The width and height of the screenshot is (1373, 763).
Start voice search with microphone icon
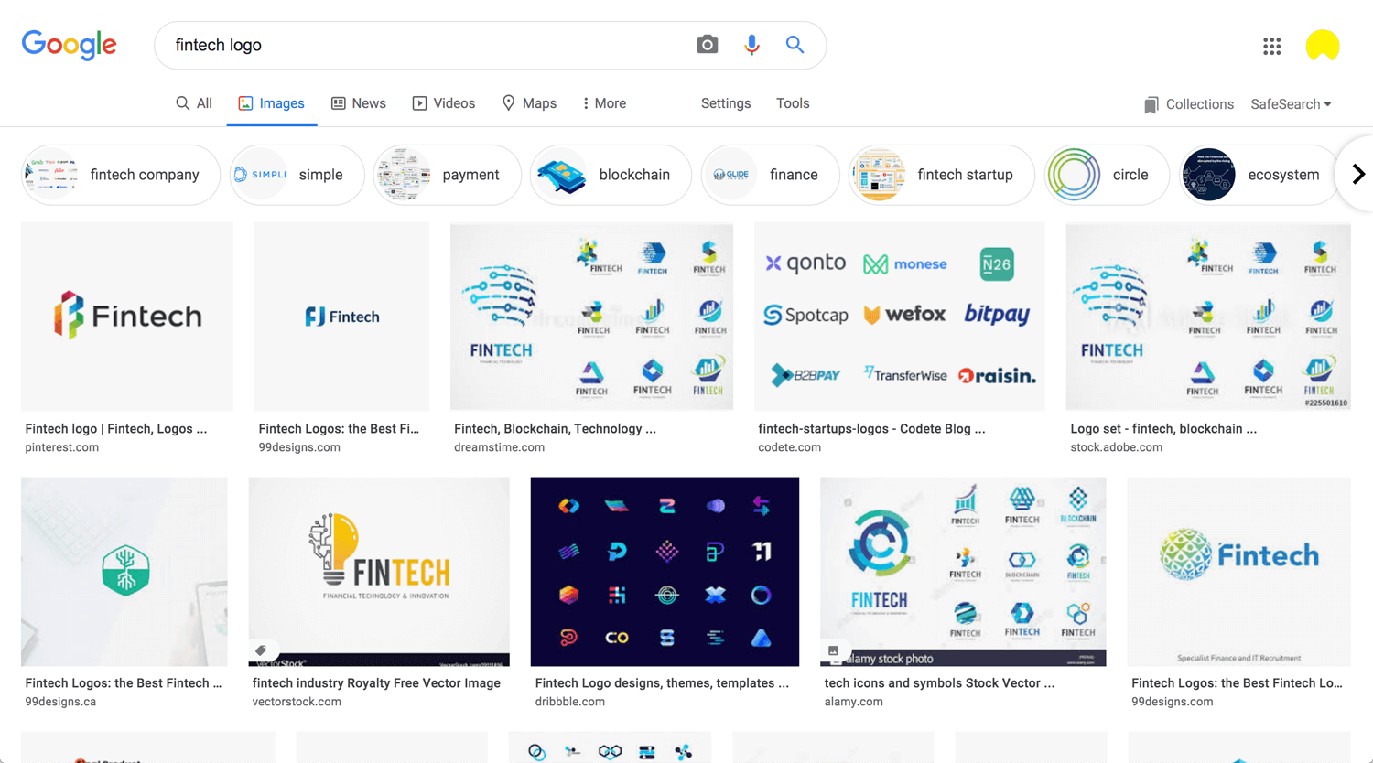pos(751,45)
